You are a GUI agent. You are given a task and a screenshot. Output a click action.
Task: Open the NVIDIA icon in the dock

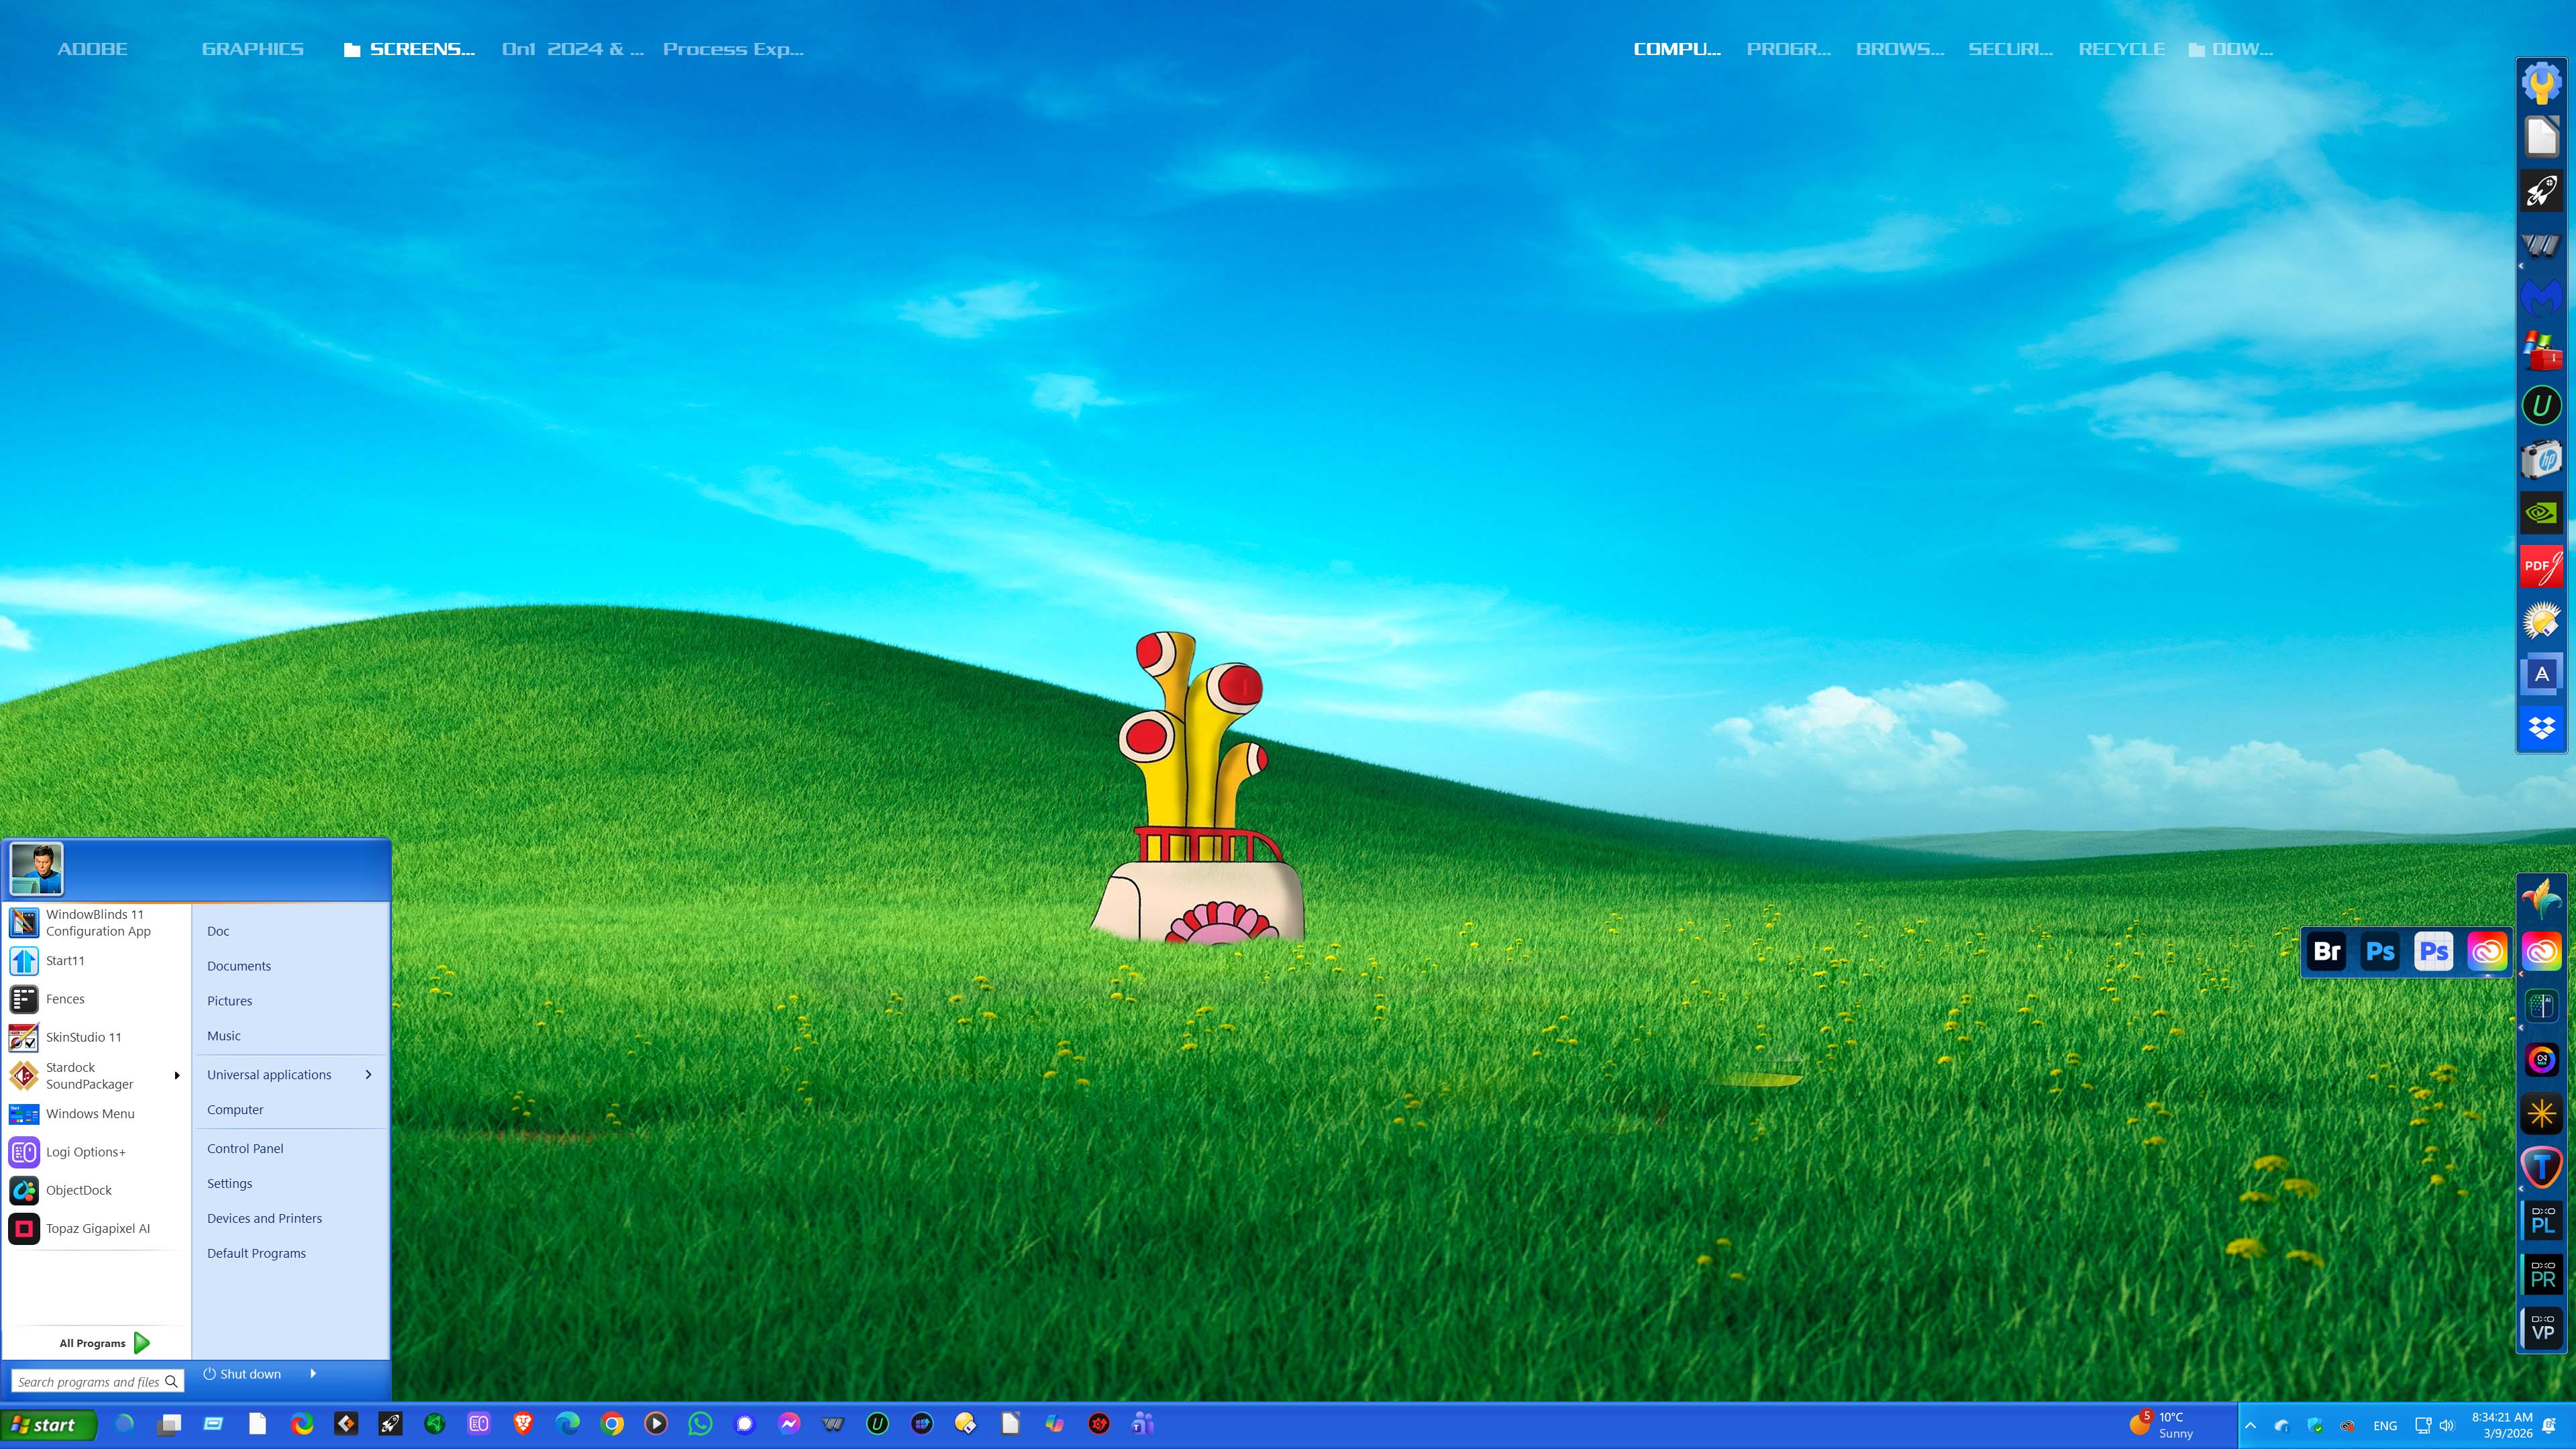coord(2541,513)
